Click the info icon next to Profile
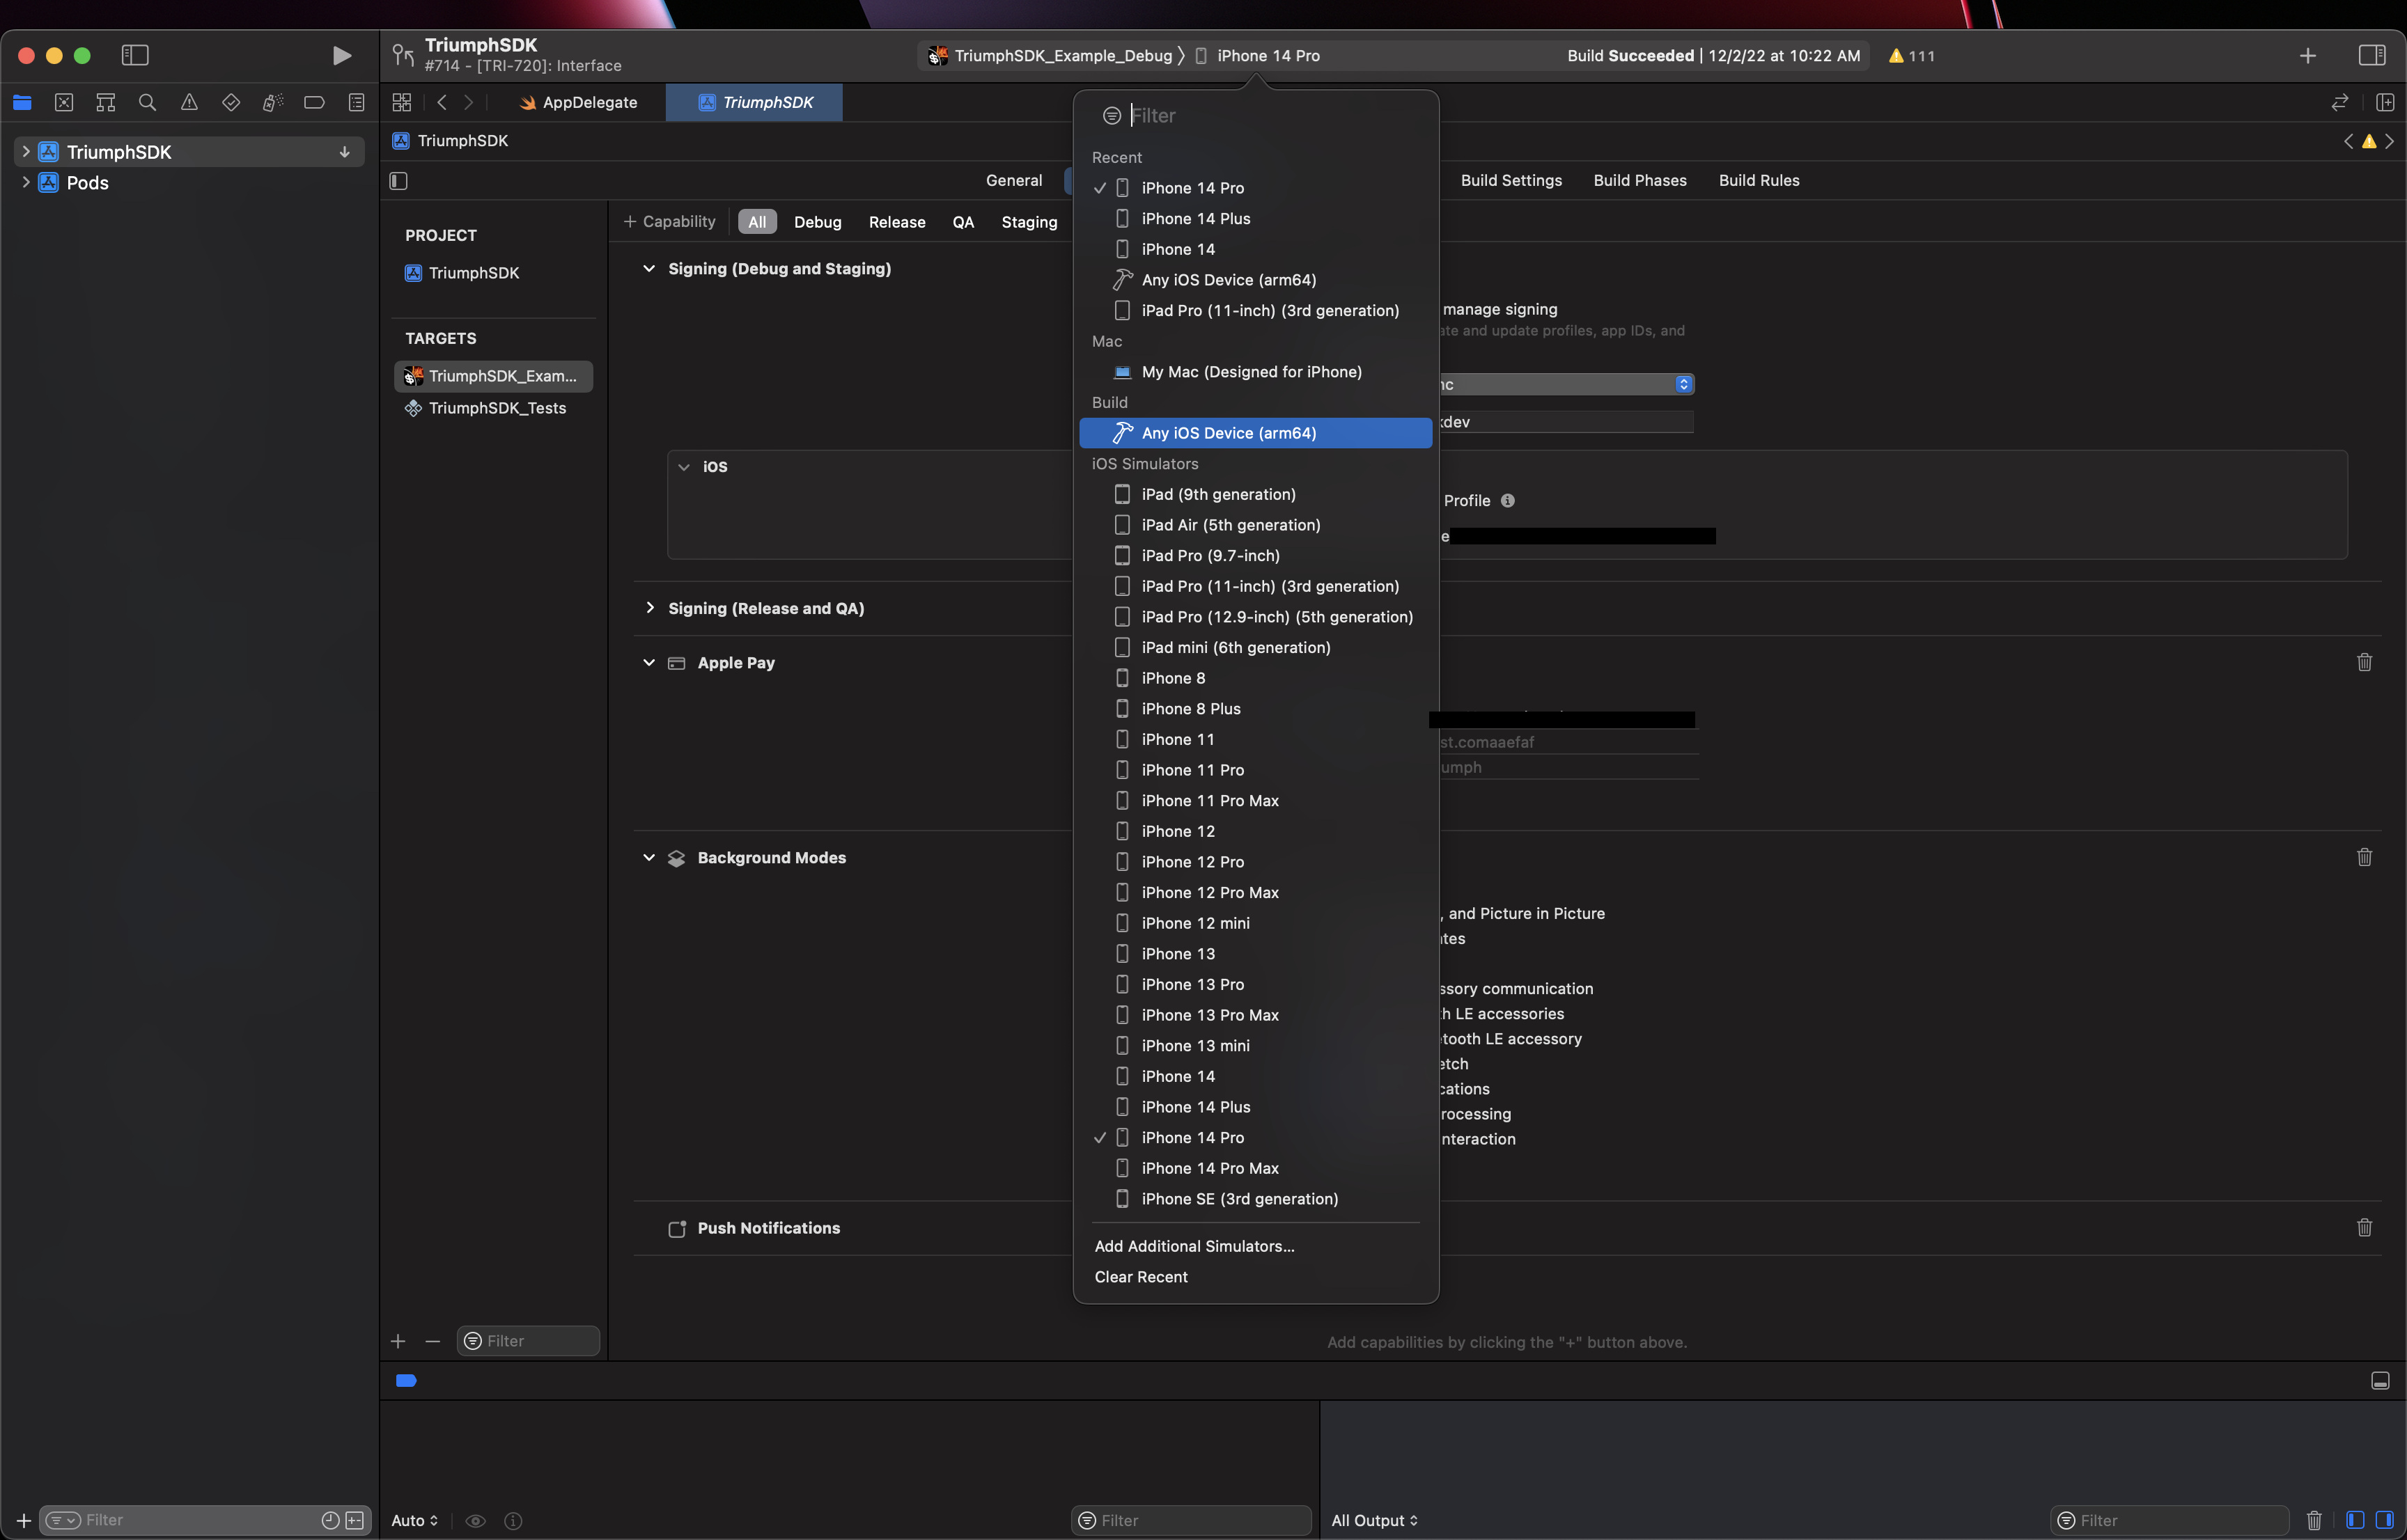The width and height of the screenshot is (2407, 1540). click(1508, 500)
